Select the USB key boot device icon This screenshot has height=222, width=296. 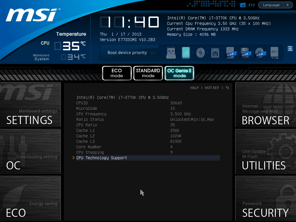(171, 53)
